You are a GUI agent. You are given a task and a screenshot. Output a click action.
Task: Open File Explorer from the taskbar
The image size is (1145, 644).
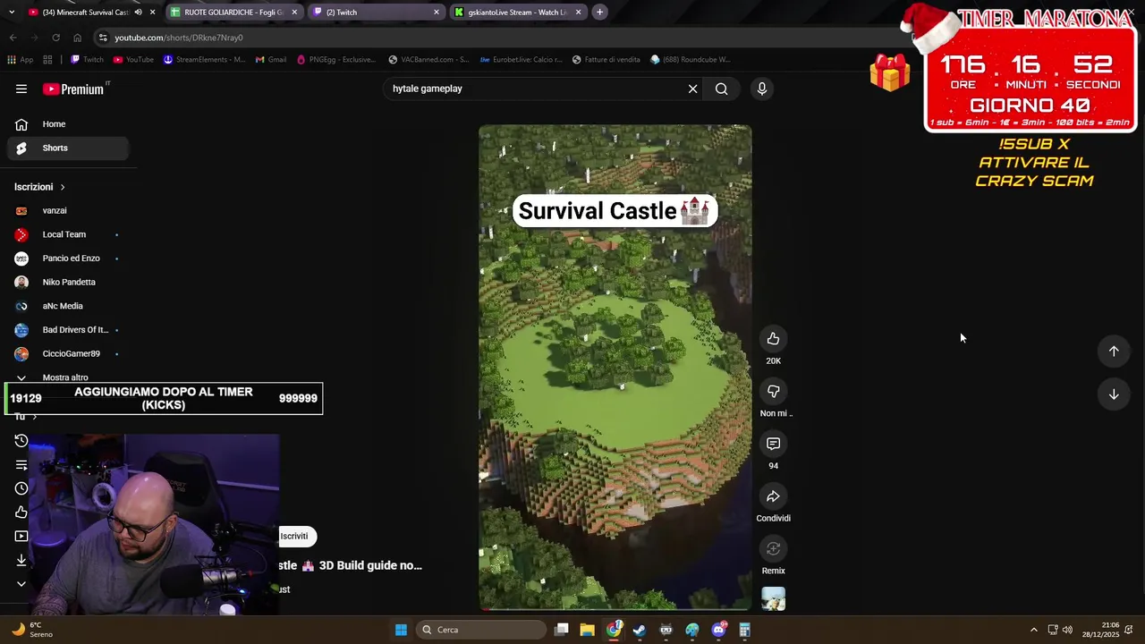[x=587, y=630]
